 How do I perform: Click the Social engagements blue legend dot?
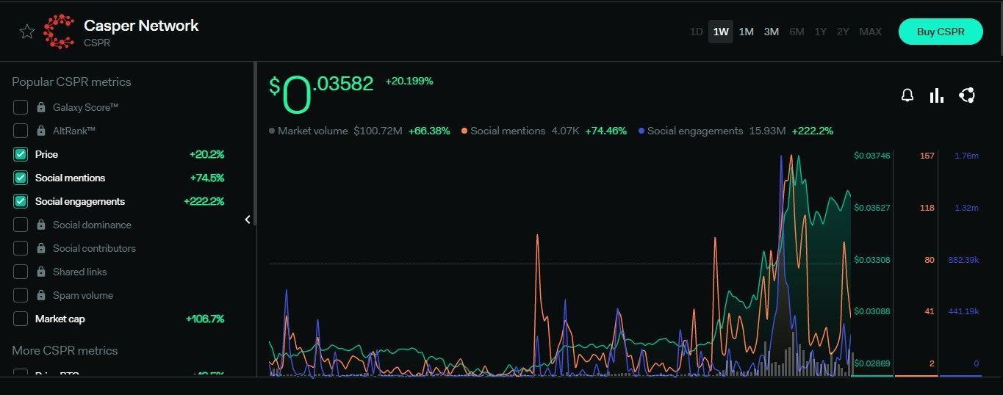pyautogui.click(x=641, y=131)
